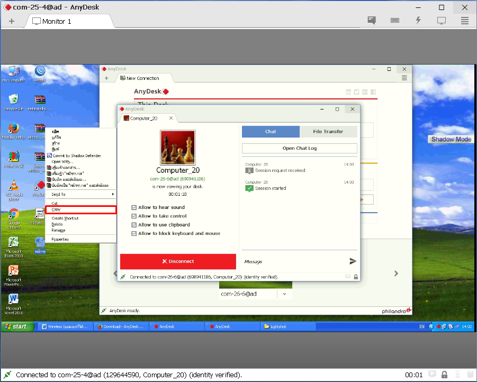This screenshot has height=382, width=477.
Task: Click the Message input field
Action: coord(294,261)
